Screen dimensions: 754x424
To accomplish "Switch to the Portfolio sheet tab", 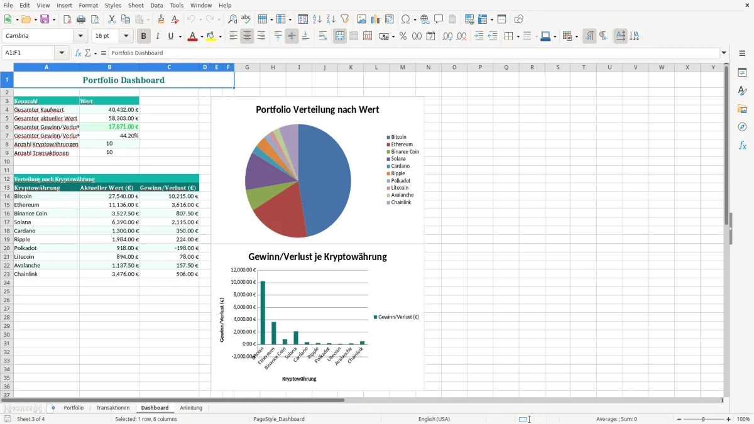I will (x=74, y=408).
